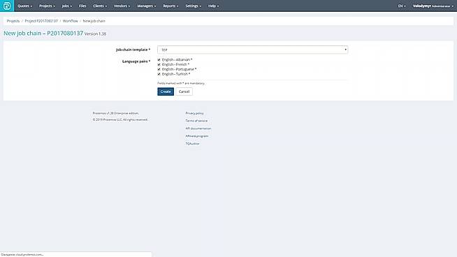457x257 pixels.
Task: Click the Cancel button
Action: coord(184,91)
